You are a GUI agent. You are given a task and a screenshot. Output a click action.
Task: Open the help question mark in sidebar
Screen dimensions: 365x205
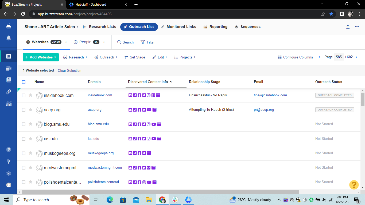pos(9,149)
